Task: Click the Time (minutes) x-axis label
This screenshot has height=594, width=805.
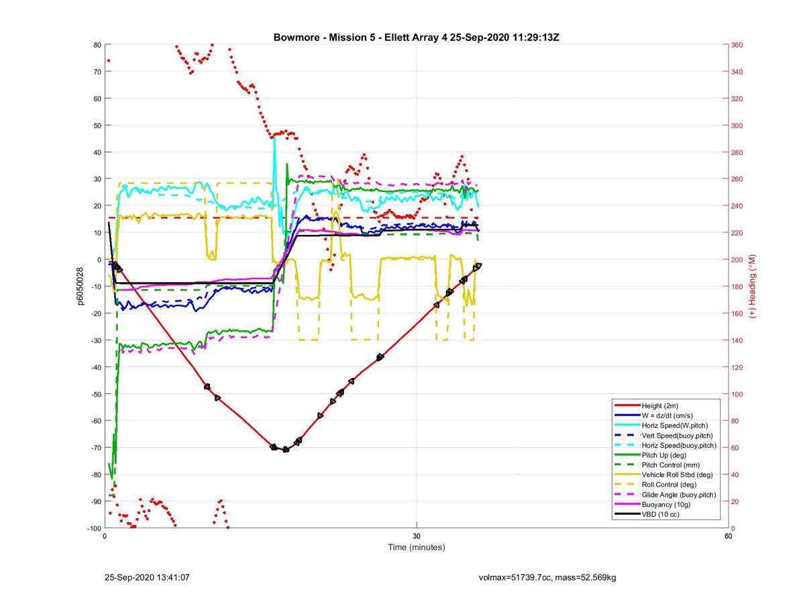Action: click(417, 547)
